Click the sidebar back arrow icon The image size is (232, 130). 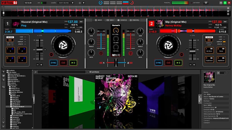coord(3,87)
